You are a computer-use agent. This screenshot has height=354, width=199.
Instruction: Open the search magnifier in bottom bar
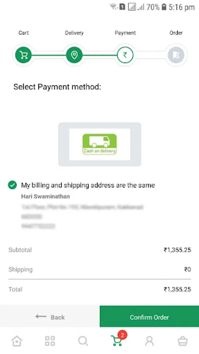click(x=83, y=341)
